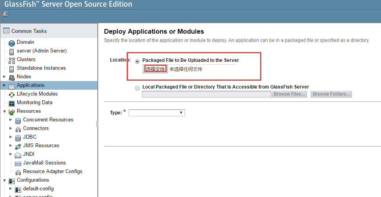Open Lifecycle Modules tree item
The width and height of the screenshot is (381, 197).
point(37,94)
